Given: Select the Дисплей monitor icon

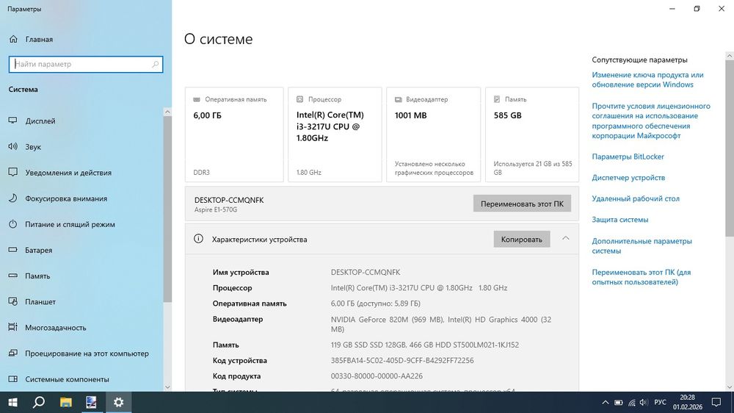Looking at the screenshot, I should [12, 121].
